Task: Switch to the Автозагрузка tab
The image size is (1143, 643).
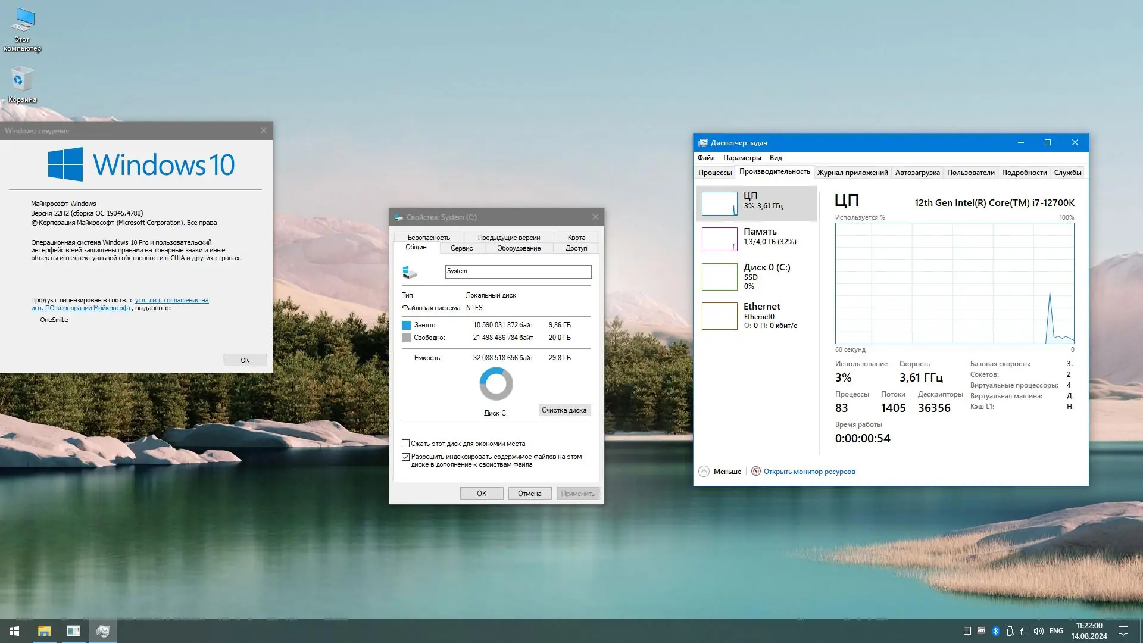Action: point(917,173)
